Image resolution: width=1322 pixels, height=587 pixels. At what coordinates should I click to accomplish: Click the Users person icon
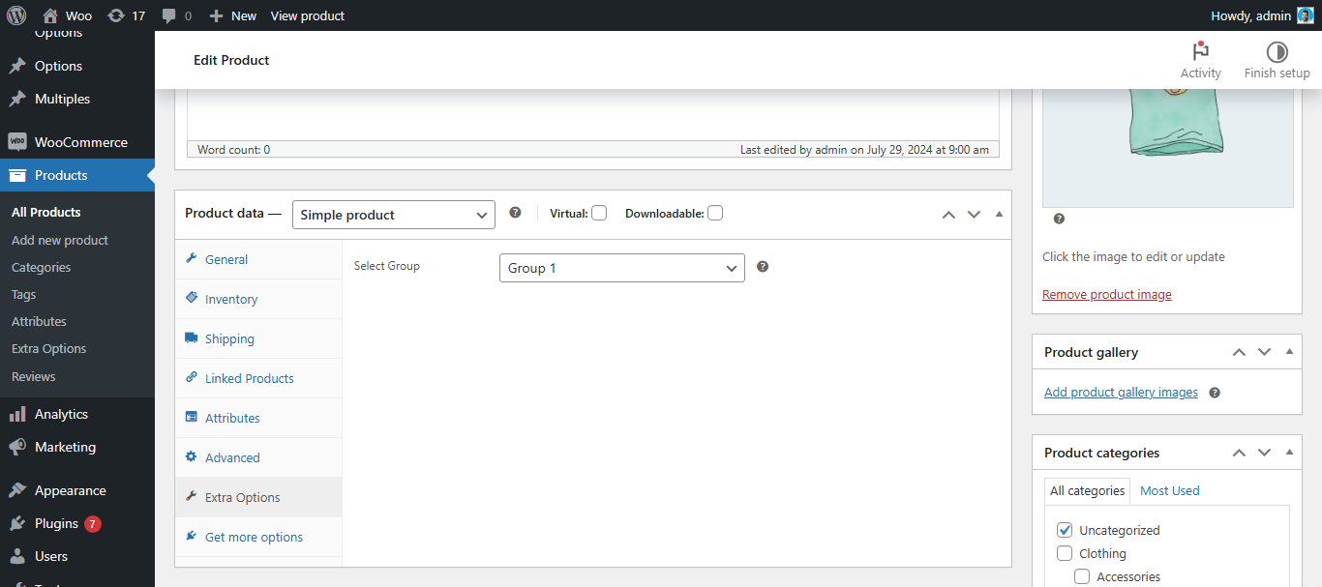(16, 556)
